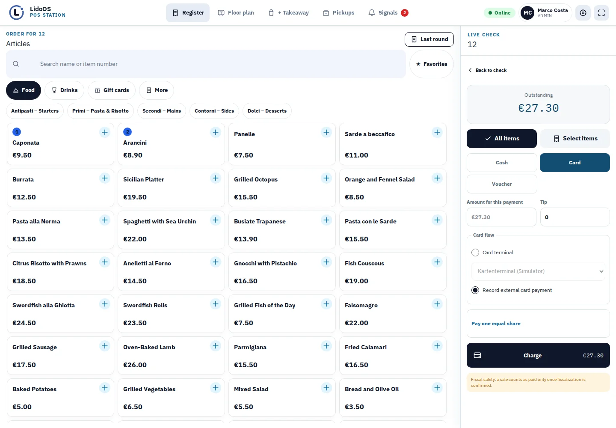The width and height of the screenshot is (616, 428).
Task: Select the Food category tab
Action: [x=24, y=90]
